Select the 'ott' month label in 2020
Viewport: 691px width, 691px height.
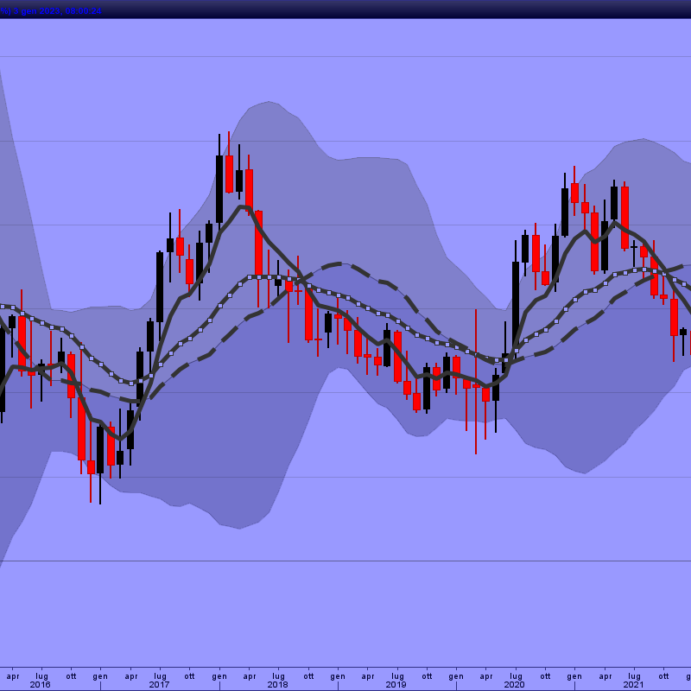pos(544,675)
